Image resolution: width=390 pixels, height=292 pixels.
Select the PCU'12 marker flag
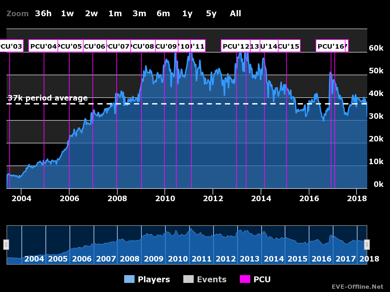coord(236,46)
